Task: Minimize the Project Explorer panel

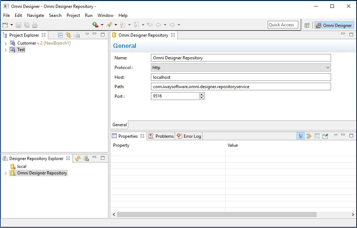Action: pos(94,34)
